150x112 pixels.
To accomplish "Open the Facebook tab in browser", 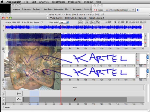I will (x=138, y=10).
